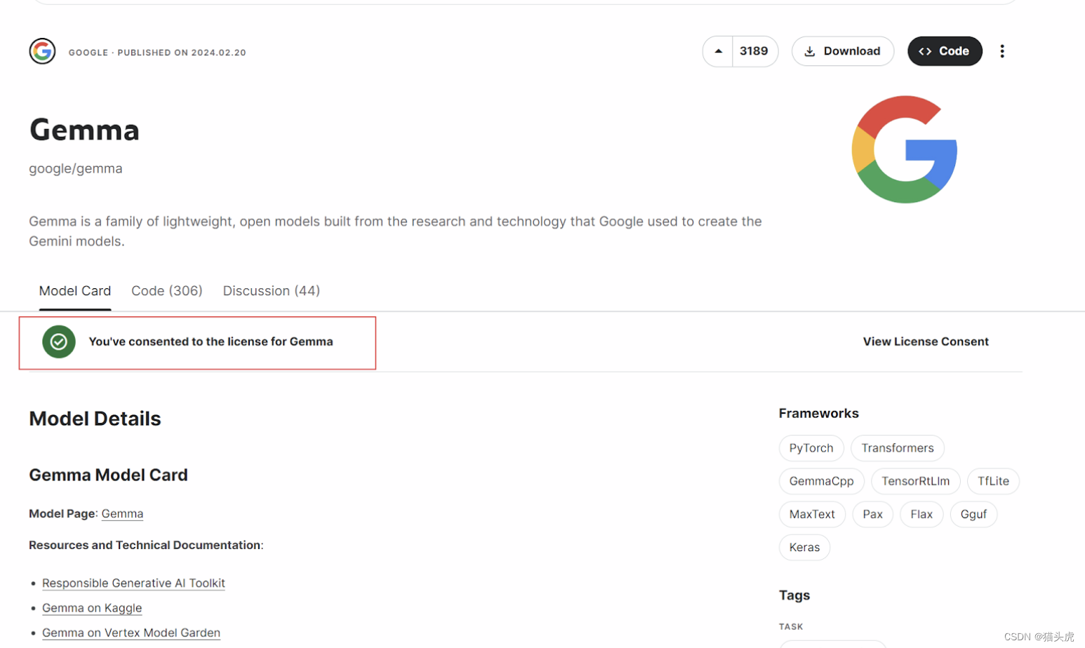
Task: Click the Gemma title heading
Action: (x=84, y=130)
